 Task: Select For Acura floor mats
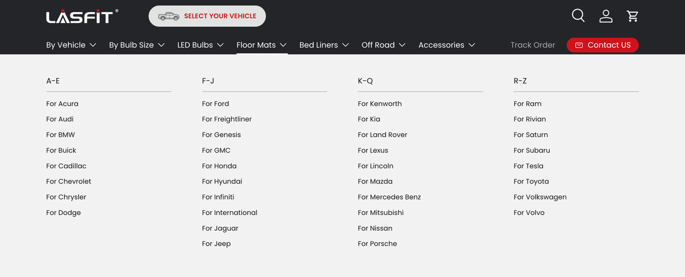click(x=62, y=104)
